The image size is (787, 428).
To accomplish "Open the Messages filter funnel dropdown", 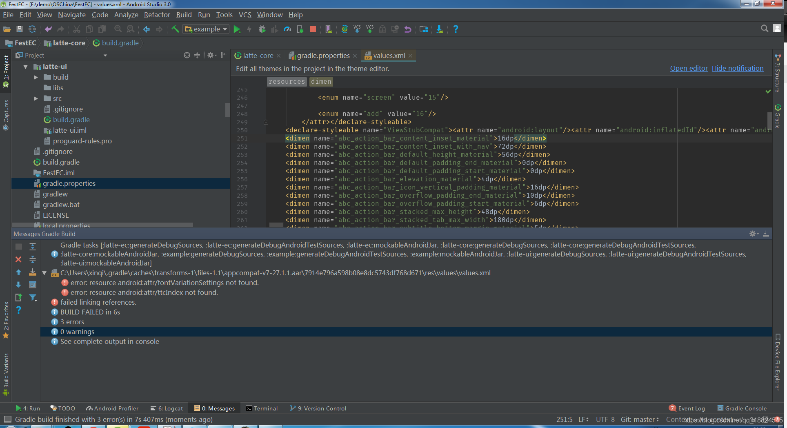I will (x=33, y=298).
